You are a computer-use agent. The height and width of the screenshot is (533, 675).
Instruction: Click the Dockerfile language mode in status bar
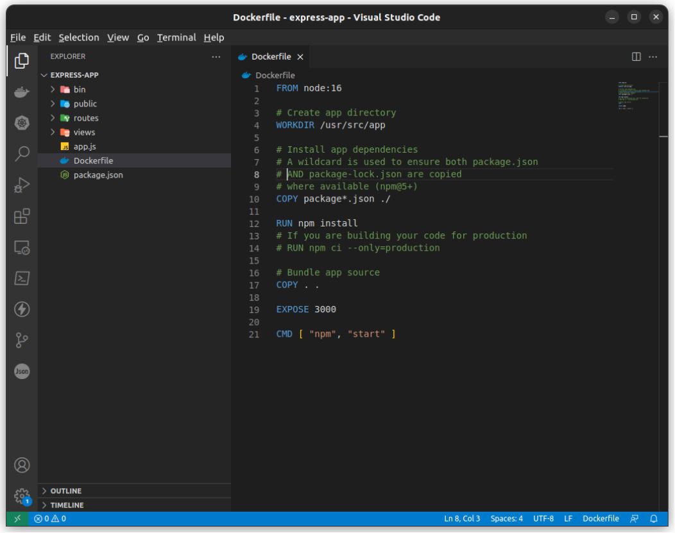(601, 518)
